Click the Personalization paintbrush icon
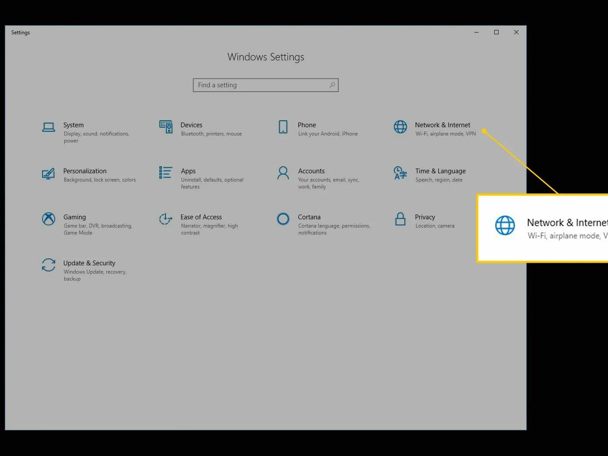This screenshot has width=608, height=456. point(49,173)
